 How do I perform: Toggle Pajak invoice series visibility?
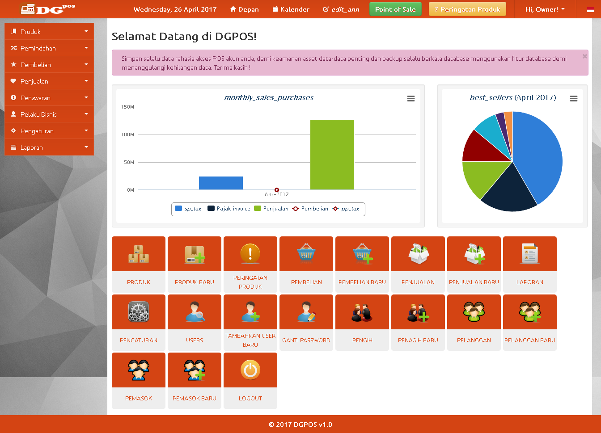[229, 209]
